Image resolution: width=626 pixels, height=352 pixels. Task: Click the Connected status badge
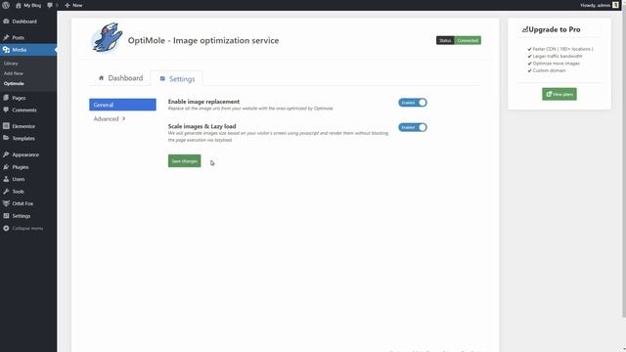(468, 40)
